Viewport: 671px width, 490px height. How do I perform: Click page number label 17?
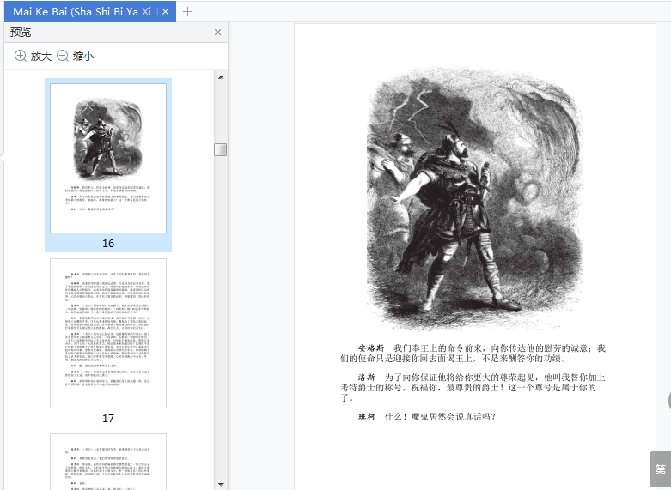click(108, 418)
